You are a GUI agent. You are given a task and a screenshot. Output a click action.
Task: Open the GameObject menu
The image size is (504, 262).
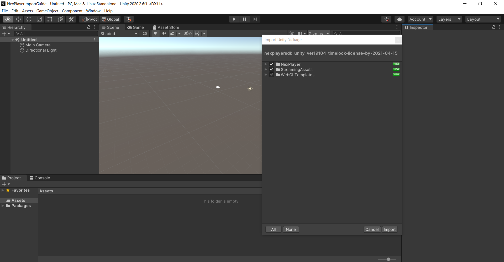pyautogui.click(x=47, y=11)
